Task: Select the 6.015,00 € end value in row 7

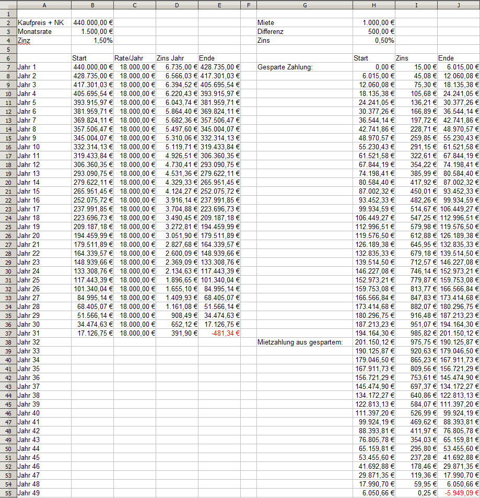Action: click(459, 67)
